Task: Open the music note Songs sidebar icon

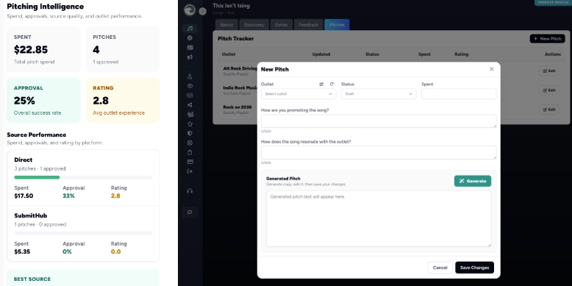Action: [190, 29]
